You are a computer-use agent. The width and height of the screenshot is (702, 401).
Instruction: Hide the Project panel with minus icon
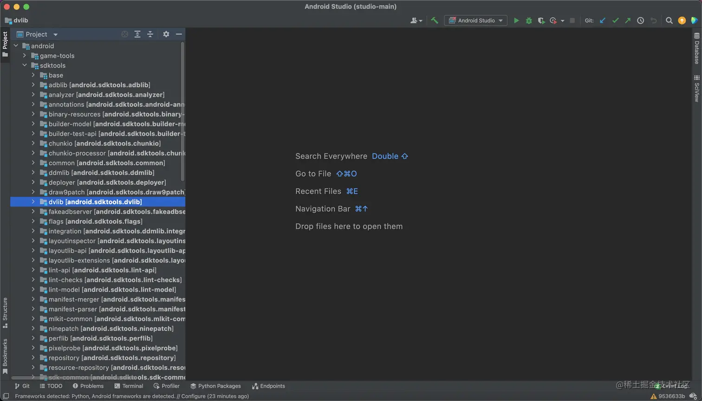tap(179, 34)
